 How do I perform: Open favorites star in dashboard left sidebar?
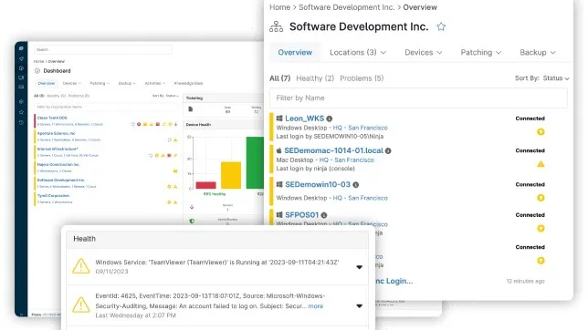pyautogui.click(x=21, y=112)
